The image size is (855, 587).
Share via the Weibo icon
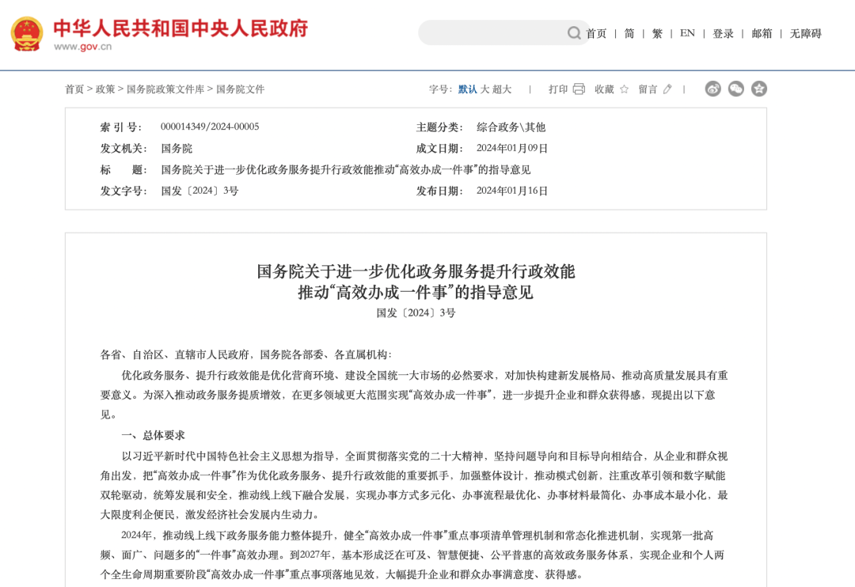click(x=713, y=89)
